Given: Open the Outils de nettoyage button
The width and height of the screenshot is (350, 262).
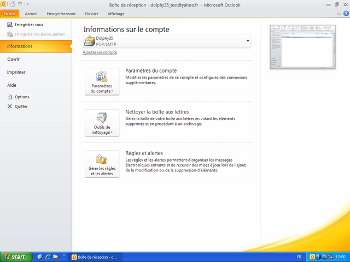Looking at the screenshot, I should coord(102,123).
